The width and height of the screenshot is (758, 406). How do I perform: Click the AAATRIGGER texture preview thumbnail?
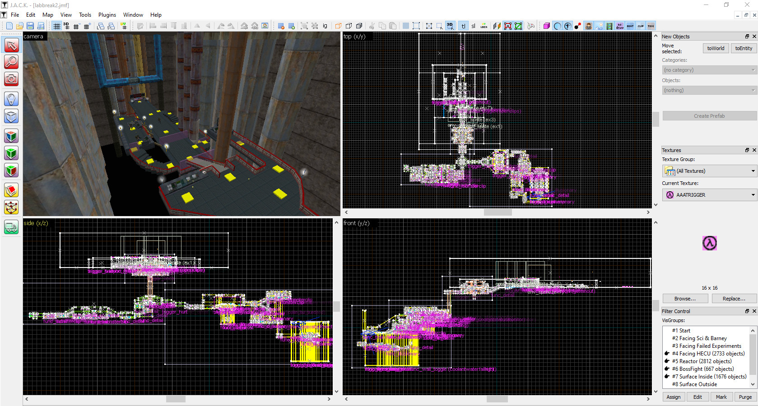pos(709,243)
